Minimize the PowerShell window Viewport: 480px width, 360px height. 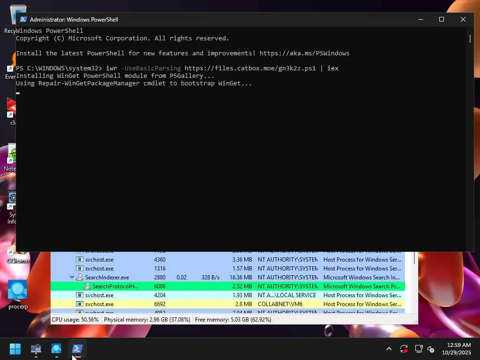click(420, 19)
